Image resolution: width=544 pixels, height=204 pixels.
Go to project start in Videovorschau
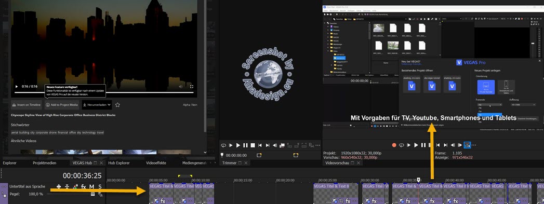click(438, 145)
